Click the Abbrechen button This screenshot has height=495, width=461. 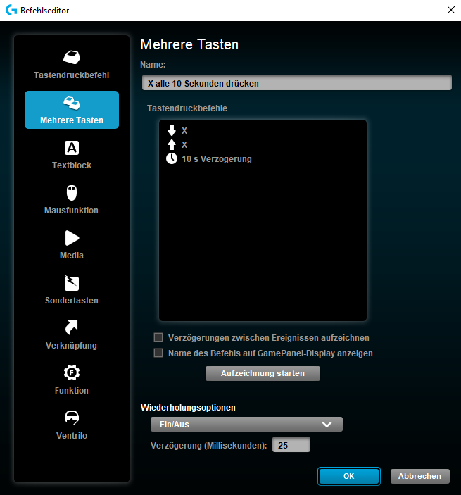[x=420, y=476]
